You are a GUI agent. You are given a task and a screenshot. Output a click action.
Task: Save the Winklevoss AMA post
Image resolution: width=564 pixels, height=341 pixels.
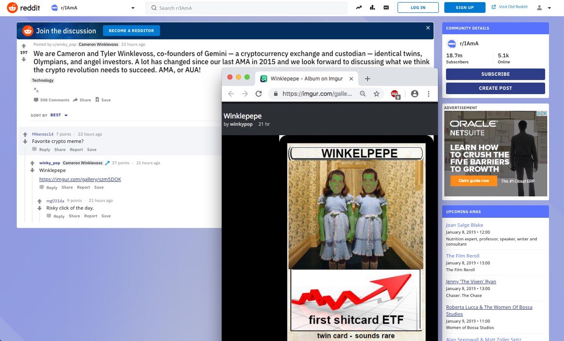pyautogui.click(x=103, y=100)
